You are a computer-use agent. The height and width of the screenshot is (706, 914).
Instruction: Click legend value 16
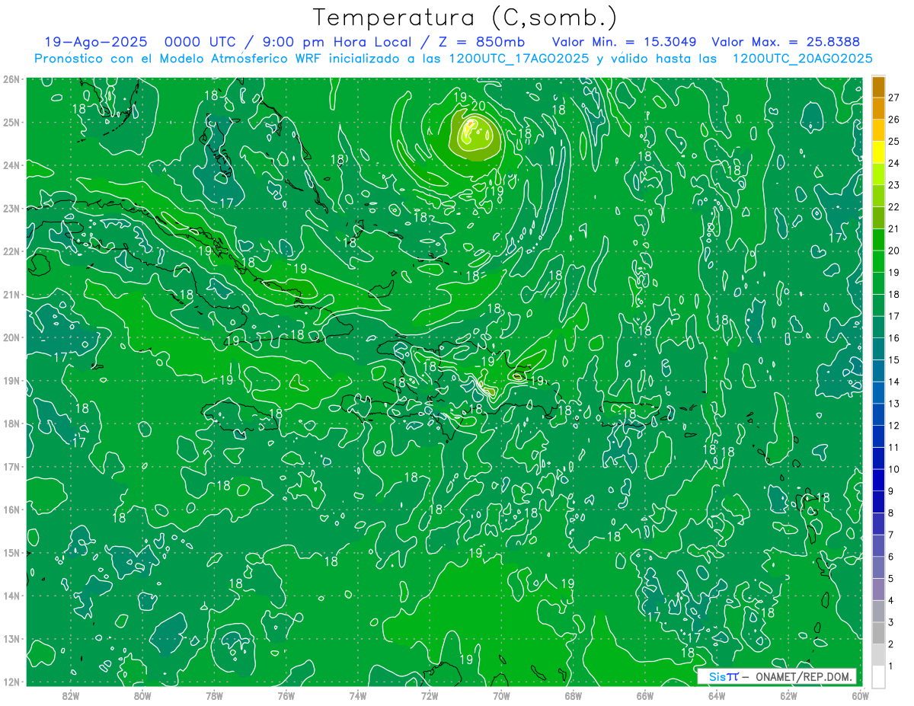click(x=894, y=338)
